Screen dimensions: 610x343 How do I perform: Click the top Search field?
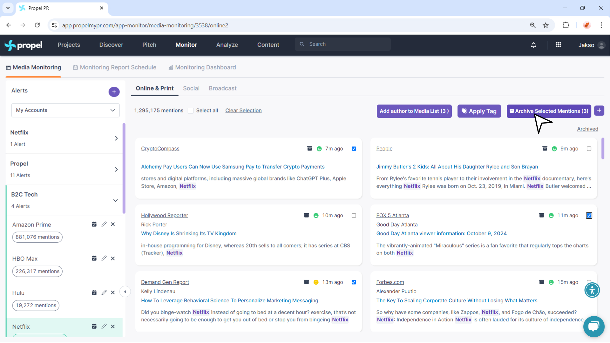point(342,44)
